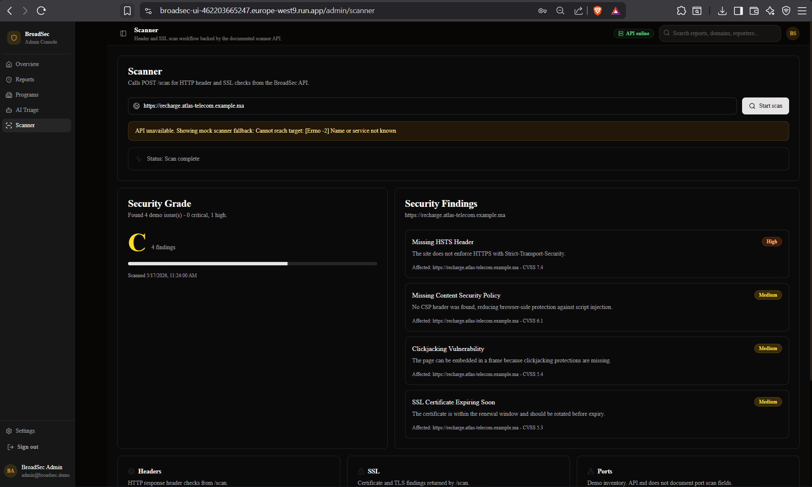Open the downloads icon in the browser toolbar

(722, 11)
